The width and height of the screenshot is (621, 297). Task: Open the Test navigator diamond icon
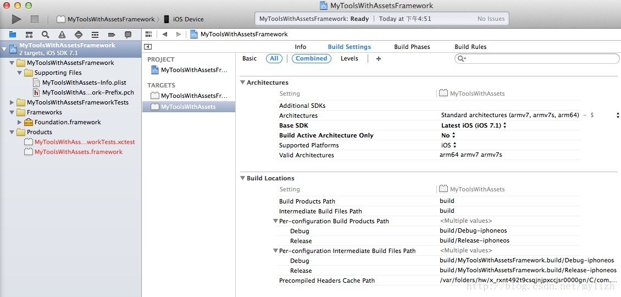79,35
